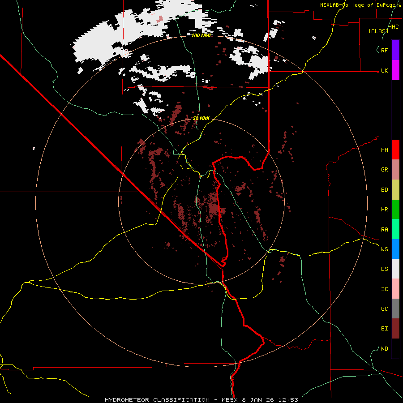
Task: Click the [CLAS] legend header
Action: point(378,31)
